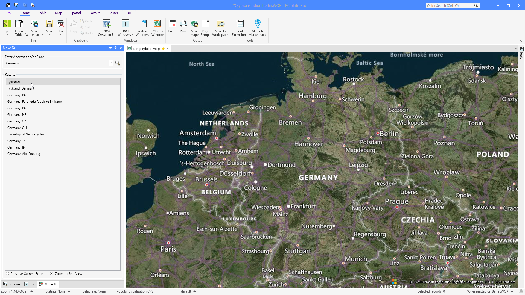Screen dimensions: 525x295
Task: Switch to the Spatial ribbon tab
Action: tap(75, 13)
